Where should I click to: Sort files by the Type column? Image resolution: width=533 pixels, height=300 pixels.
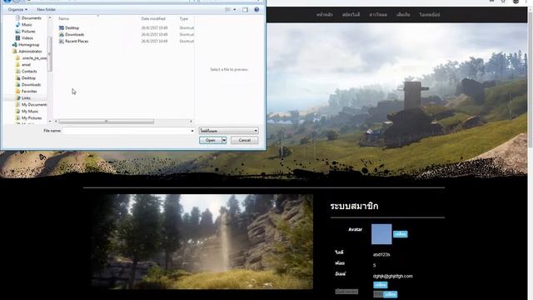pyautogui.click(x=184, y=18)
